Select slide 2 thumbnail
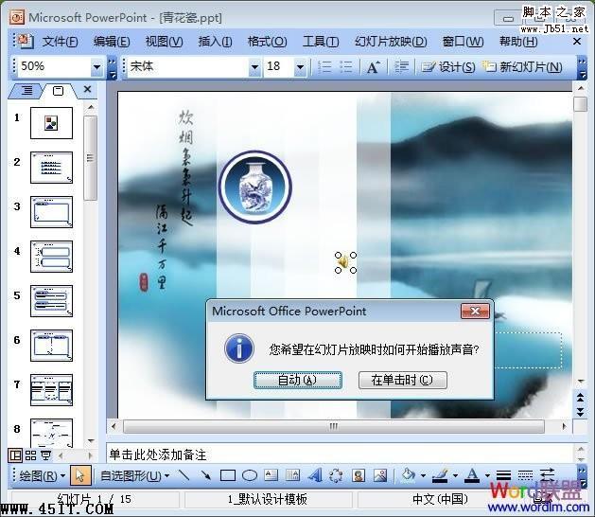 pyautogui.click(x=51, y=168)
